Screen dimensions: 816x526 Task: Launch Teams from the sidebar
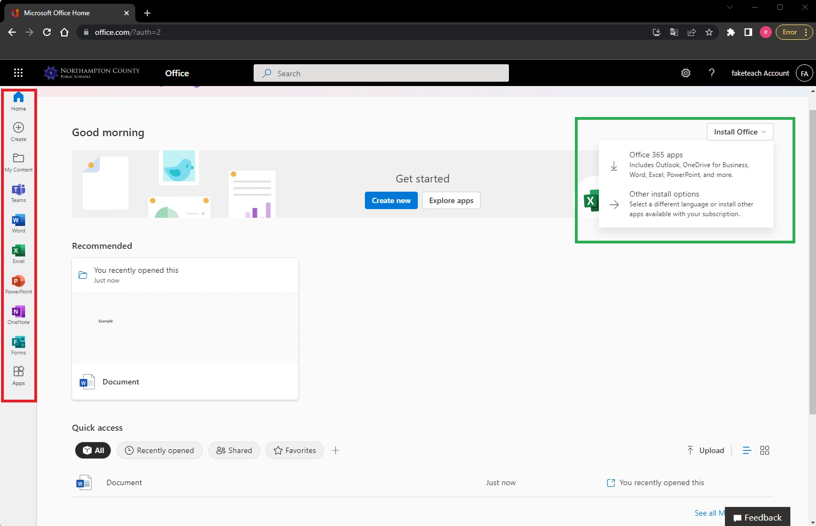19,193
